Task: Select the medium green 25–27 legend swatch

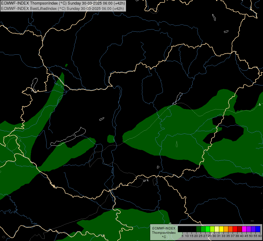Action: (x=203, y=229)
